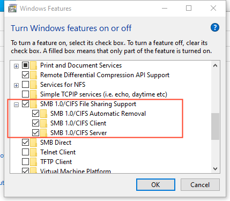Click the vertical scrollbar thumb
The image size is (230, 201).
point(215,126)
